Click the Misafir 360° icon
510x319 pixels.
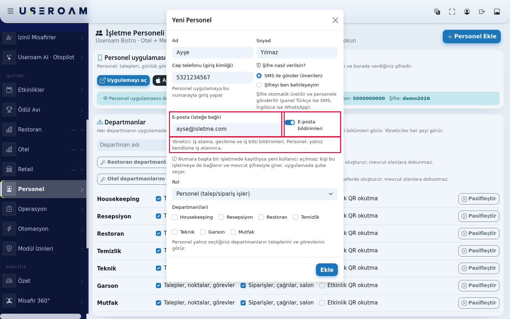click(x=9, y=301)
